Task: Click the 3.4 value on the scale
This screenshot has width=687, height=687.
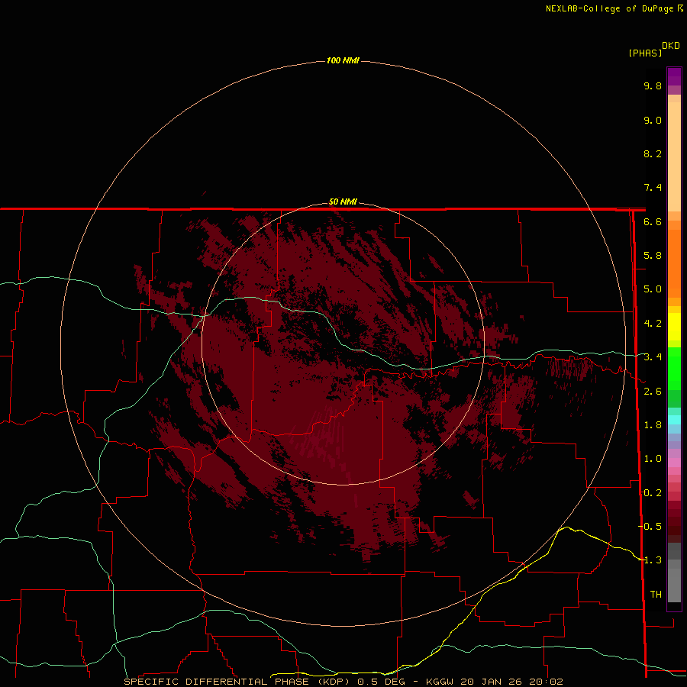Action: click(x=653, y=357)
